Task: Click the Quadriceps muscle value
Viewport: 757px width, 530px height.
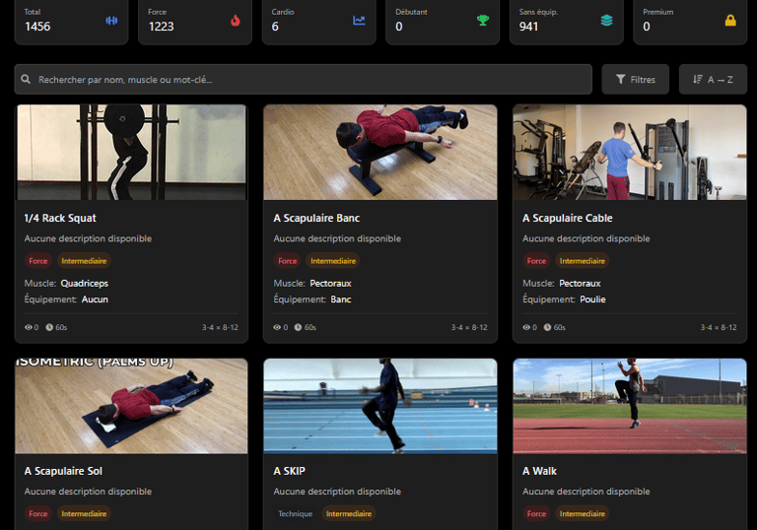Action: click(x=85, y=284)
